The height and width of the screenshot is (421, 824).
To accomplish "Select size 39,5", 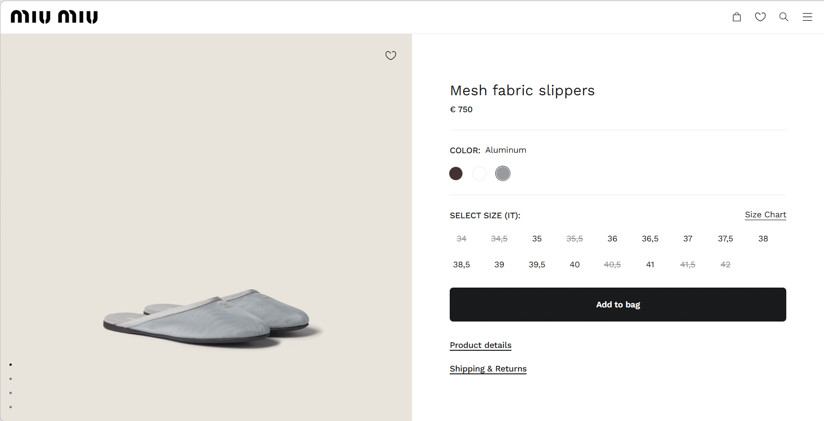I will (537, 264).
